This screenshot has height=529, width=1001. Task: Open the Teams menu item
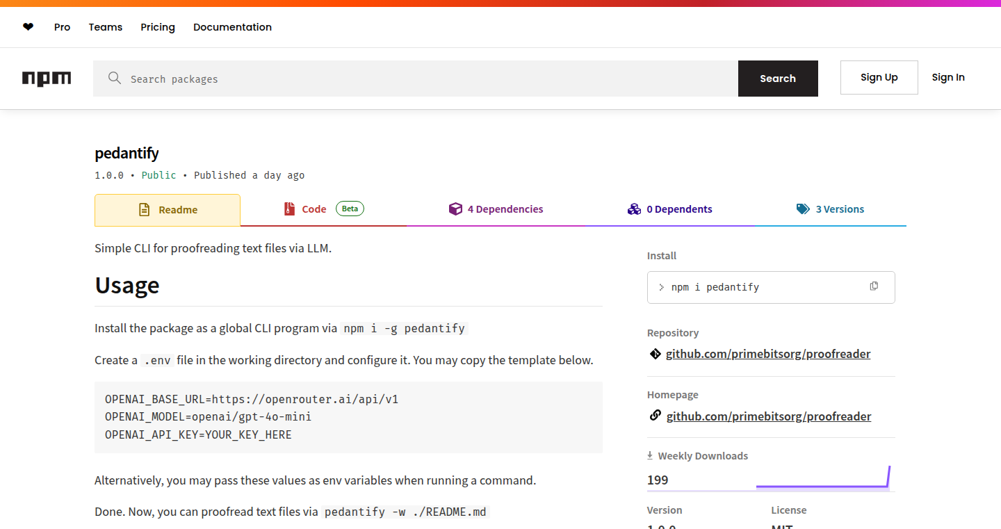[106, 27]
